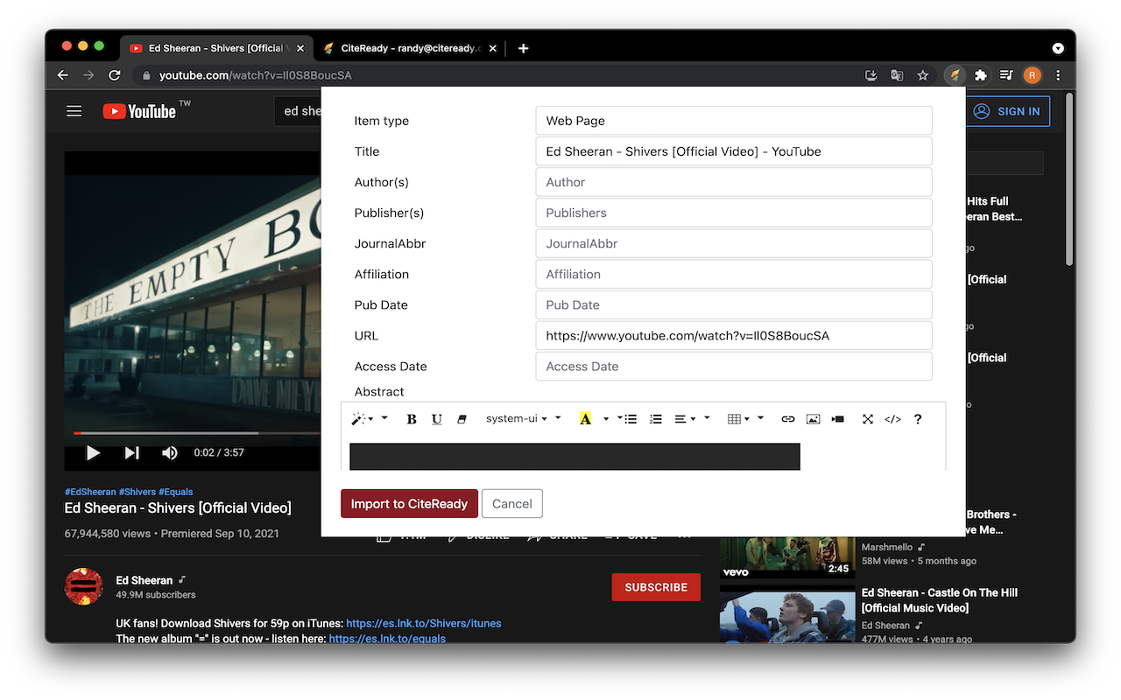Insert an ordered numbered list

pyautogui.click(x=655, y=419)
